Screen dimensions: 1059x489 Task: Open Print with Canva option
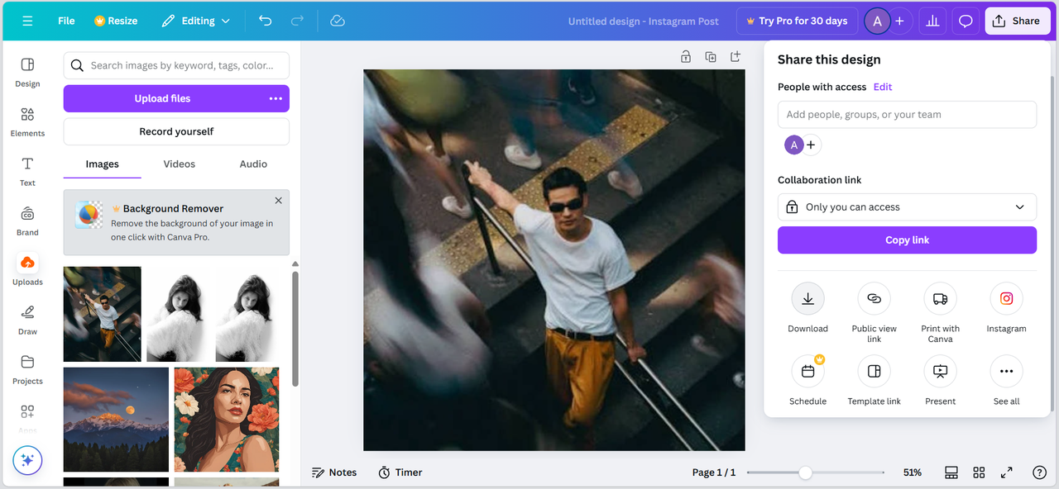coord(940,299)
